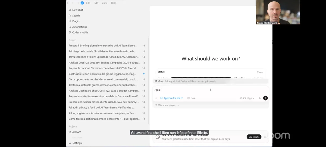This screenshot has width=326, height=147.
Task: Open the Help menu
Action: [x=114, y=3]
